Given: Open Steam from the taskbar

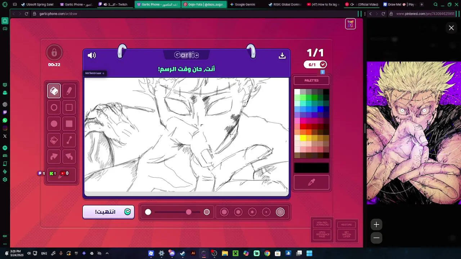Looking at the screenshot, I should [183, 253].
